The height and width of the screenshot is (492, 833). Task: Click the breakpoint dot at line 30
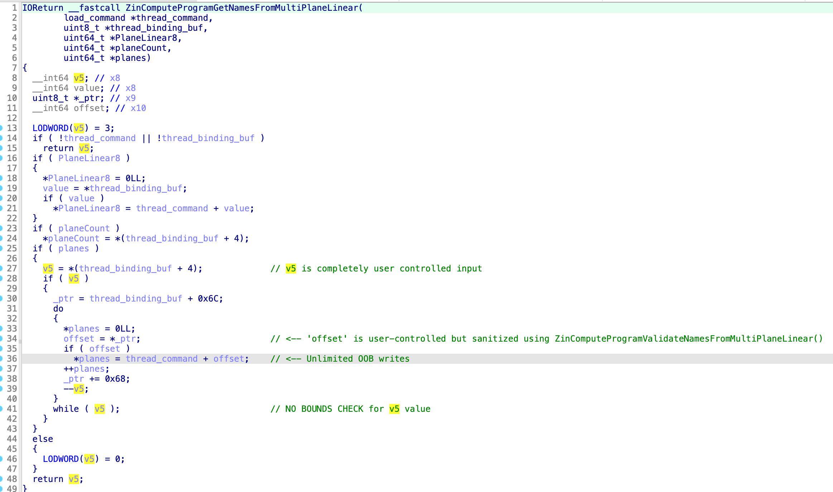click(1, 299)
